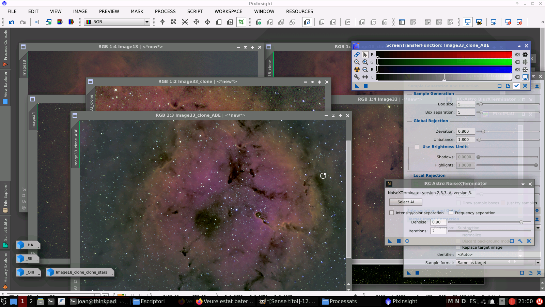The image size is (545, 307).
Task: Open the PROCESS menu
Action: (165, 11)
